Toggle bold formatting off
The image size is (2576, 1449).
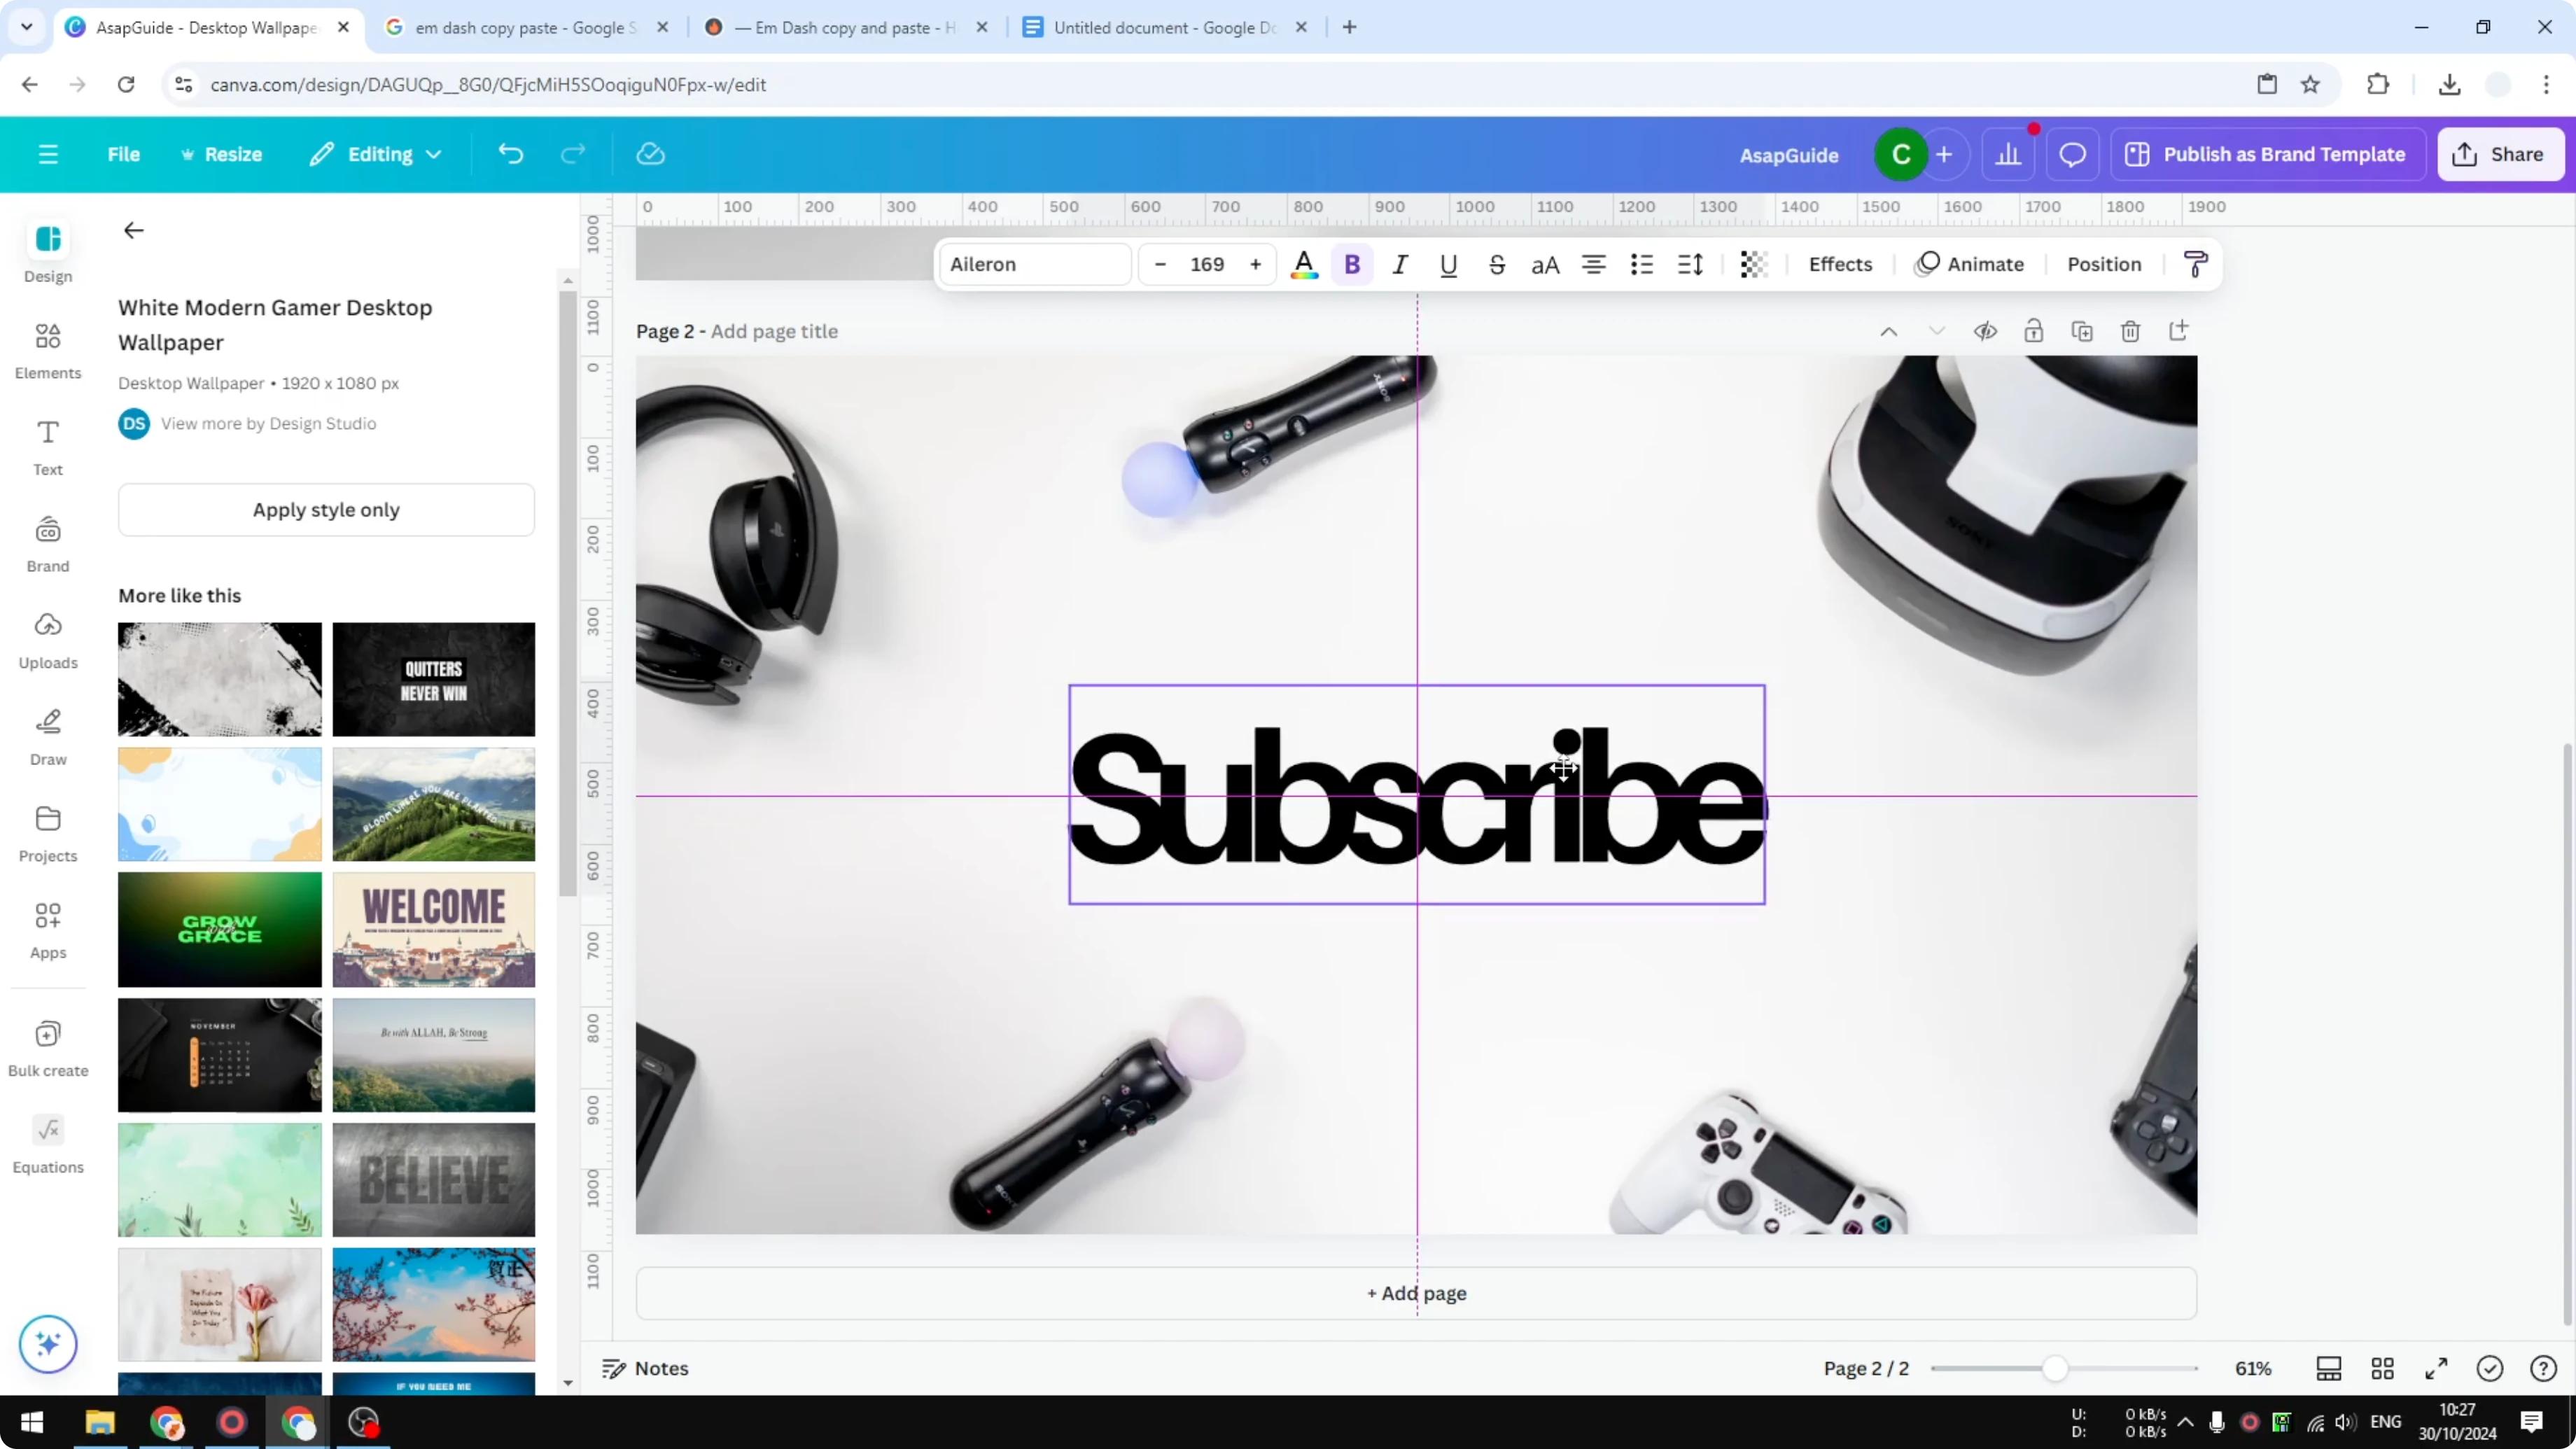coord(1352,264)
